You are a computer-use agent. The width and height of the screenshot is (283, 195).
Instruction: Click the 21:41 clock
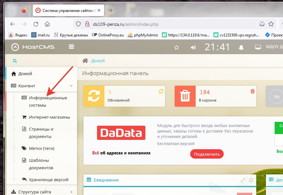coord(217,47)
